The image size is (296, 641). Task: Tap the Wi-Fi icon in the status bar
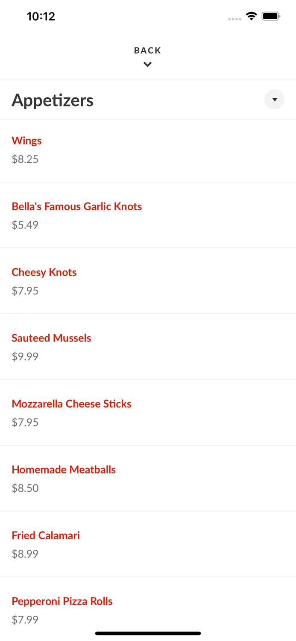(x=251, y=15)
